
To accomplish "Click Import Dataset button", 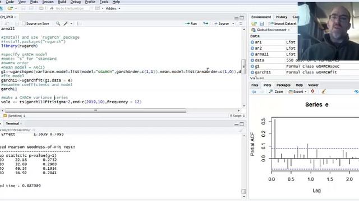I will (x=283, y=23).
